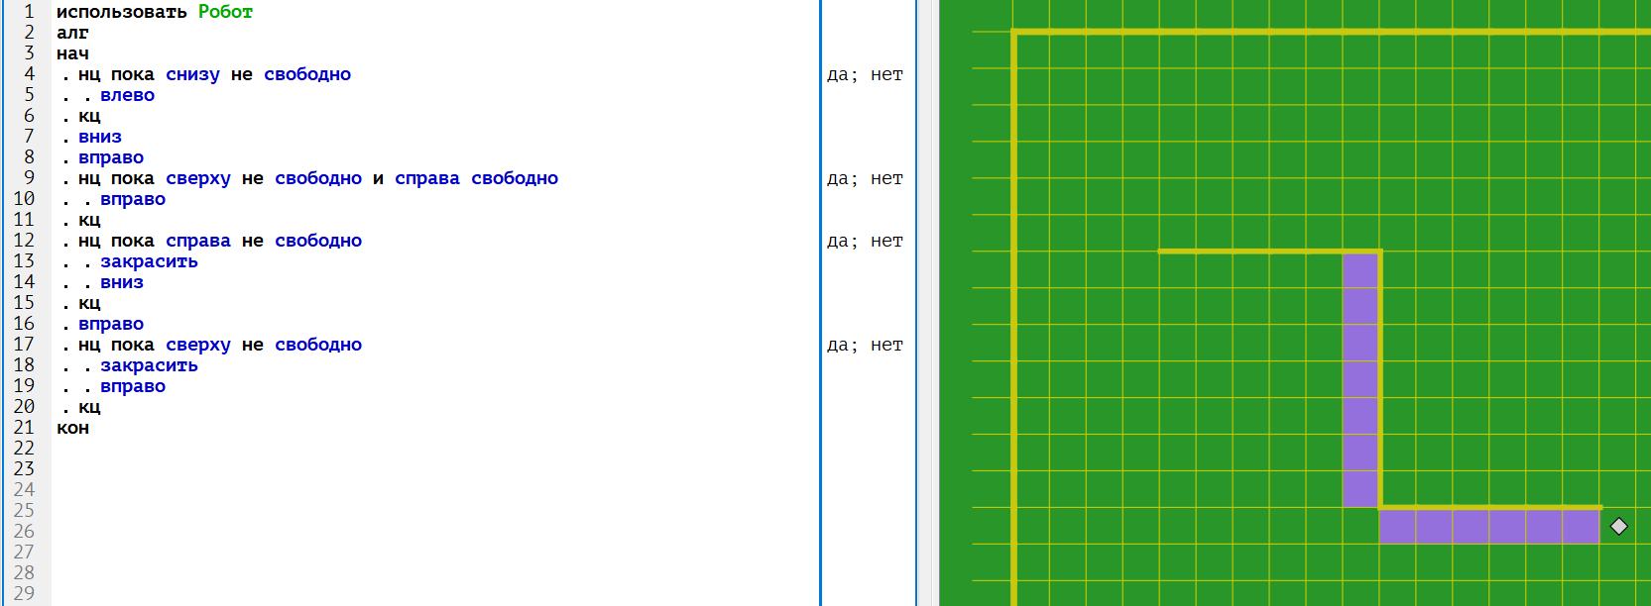Place cursor on 'влево' command on line 5
1651x606 pixels.
[x=127, y=95]
